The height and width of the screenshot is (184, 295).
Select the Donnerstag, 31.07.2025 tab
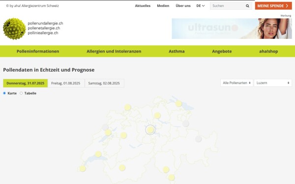26,83
